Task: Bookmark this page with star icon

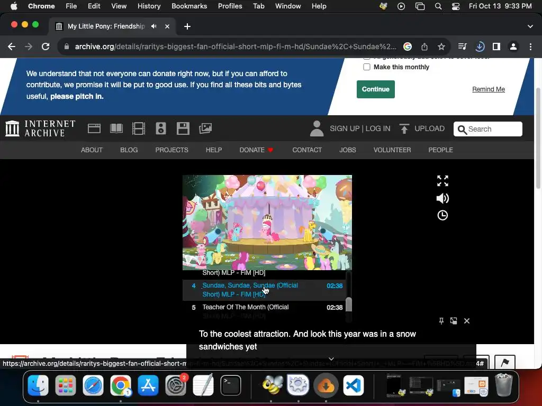Action: pyautogui.click(x=441, y=47)
